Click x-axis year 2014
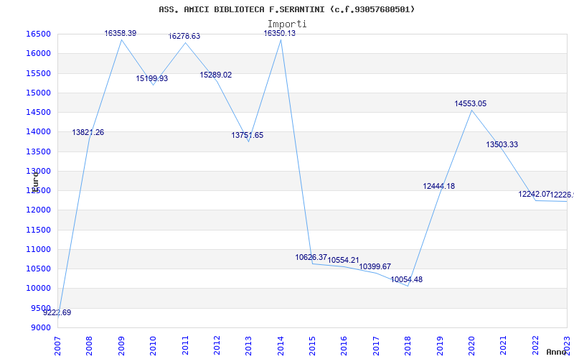Image resolution: width=574 pixels, height=359 pixels. point(281,345)
